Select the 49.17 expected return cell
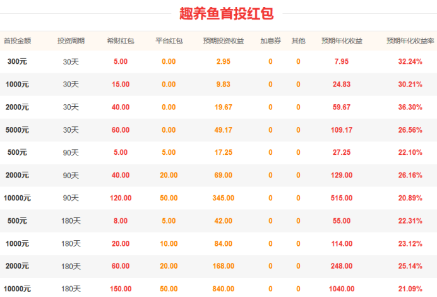This screenshot has width=437, height=297. click(224, 130)
